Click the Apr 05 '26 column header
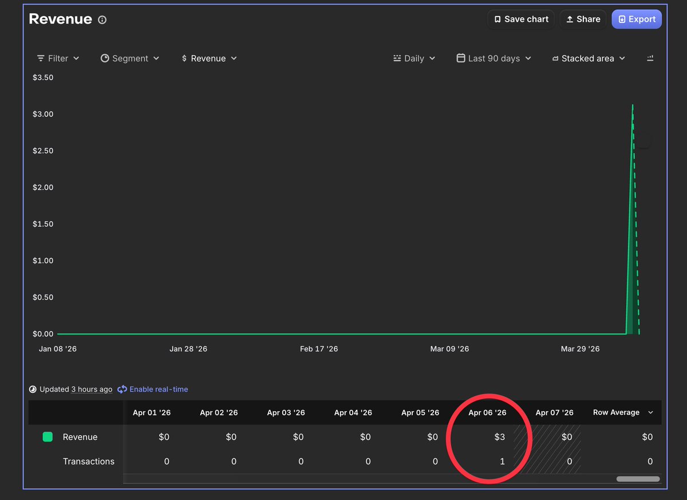The height and width of the screenshot is (500, 687). (420, 412)
